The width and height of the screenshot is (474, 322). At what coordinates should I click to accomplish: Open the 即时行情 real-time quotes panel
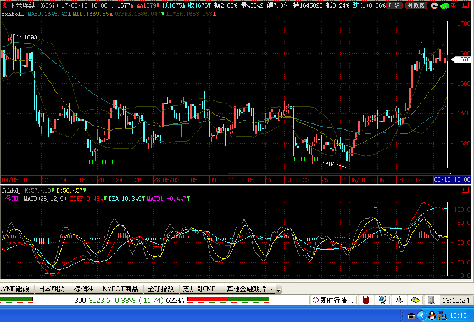click(x=333, y=300)
